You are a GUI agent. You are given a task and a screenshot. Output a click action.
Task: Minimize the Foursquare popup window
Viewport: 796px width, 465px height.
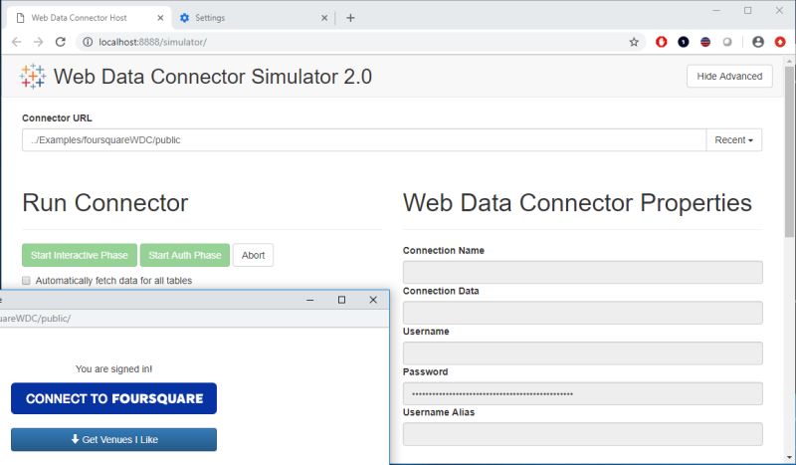coord(310,300)
